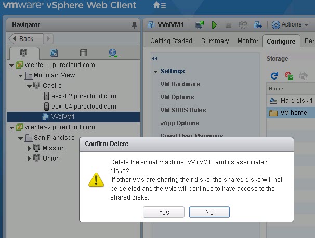Image resolution: width=315 pixels, height=238 pixels.
Task: Cancel deletion with No button
Action: (x=209, y=212)
